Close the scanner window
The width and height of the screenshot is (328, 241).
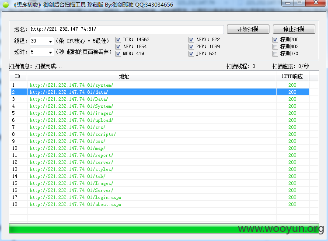tap(316, 3)
